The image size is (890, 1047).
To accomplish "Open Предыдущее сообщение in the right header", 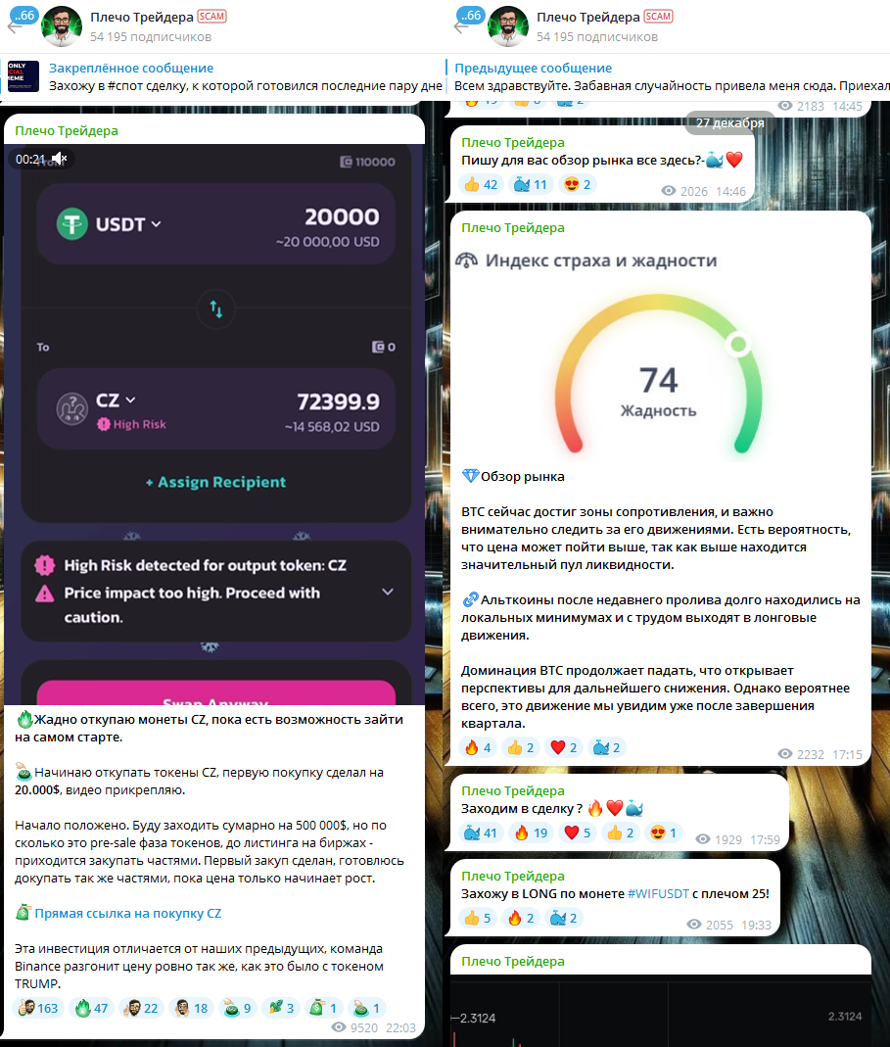I will [x=533, y=68].
